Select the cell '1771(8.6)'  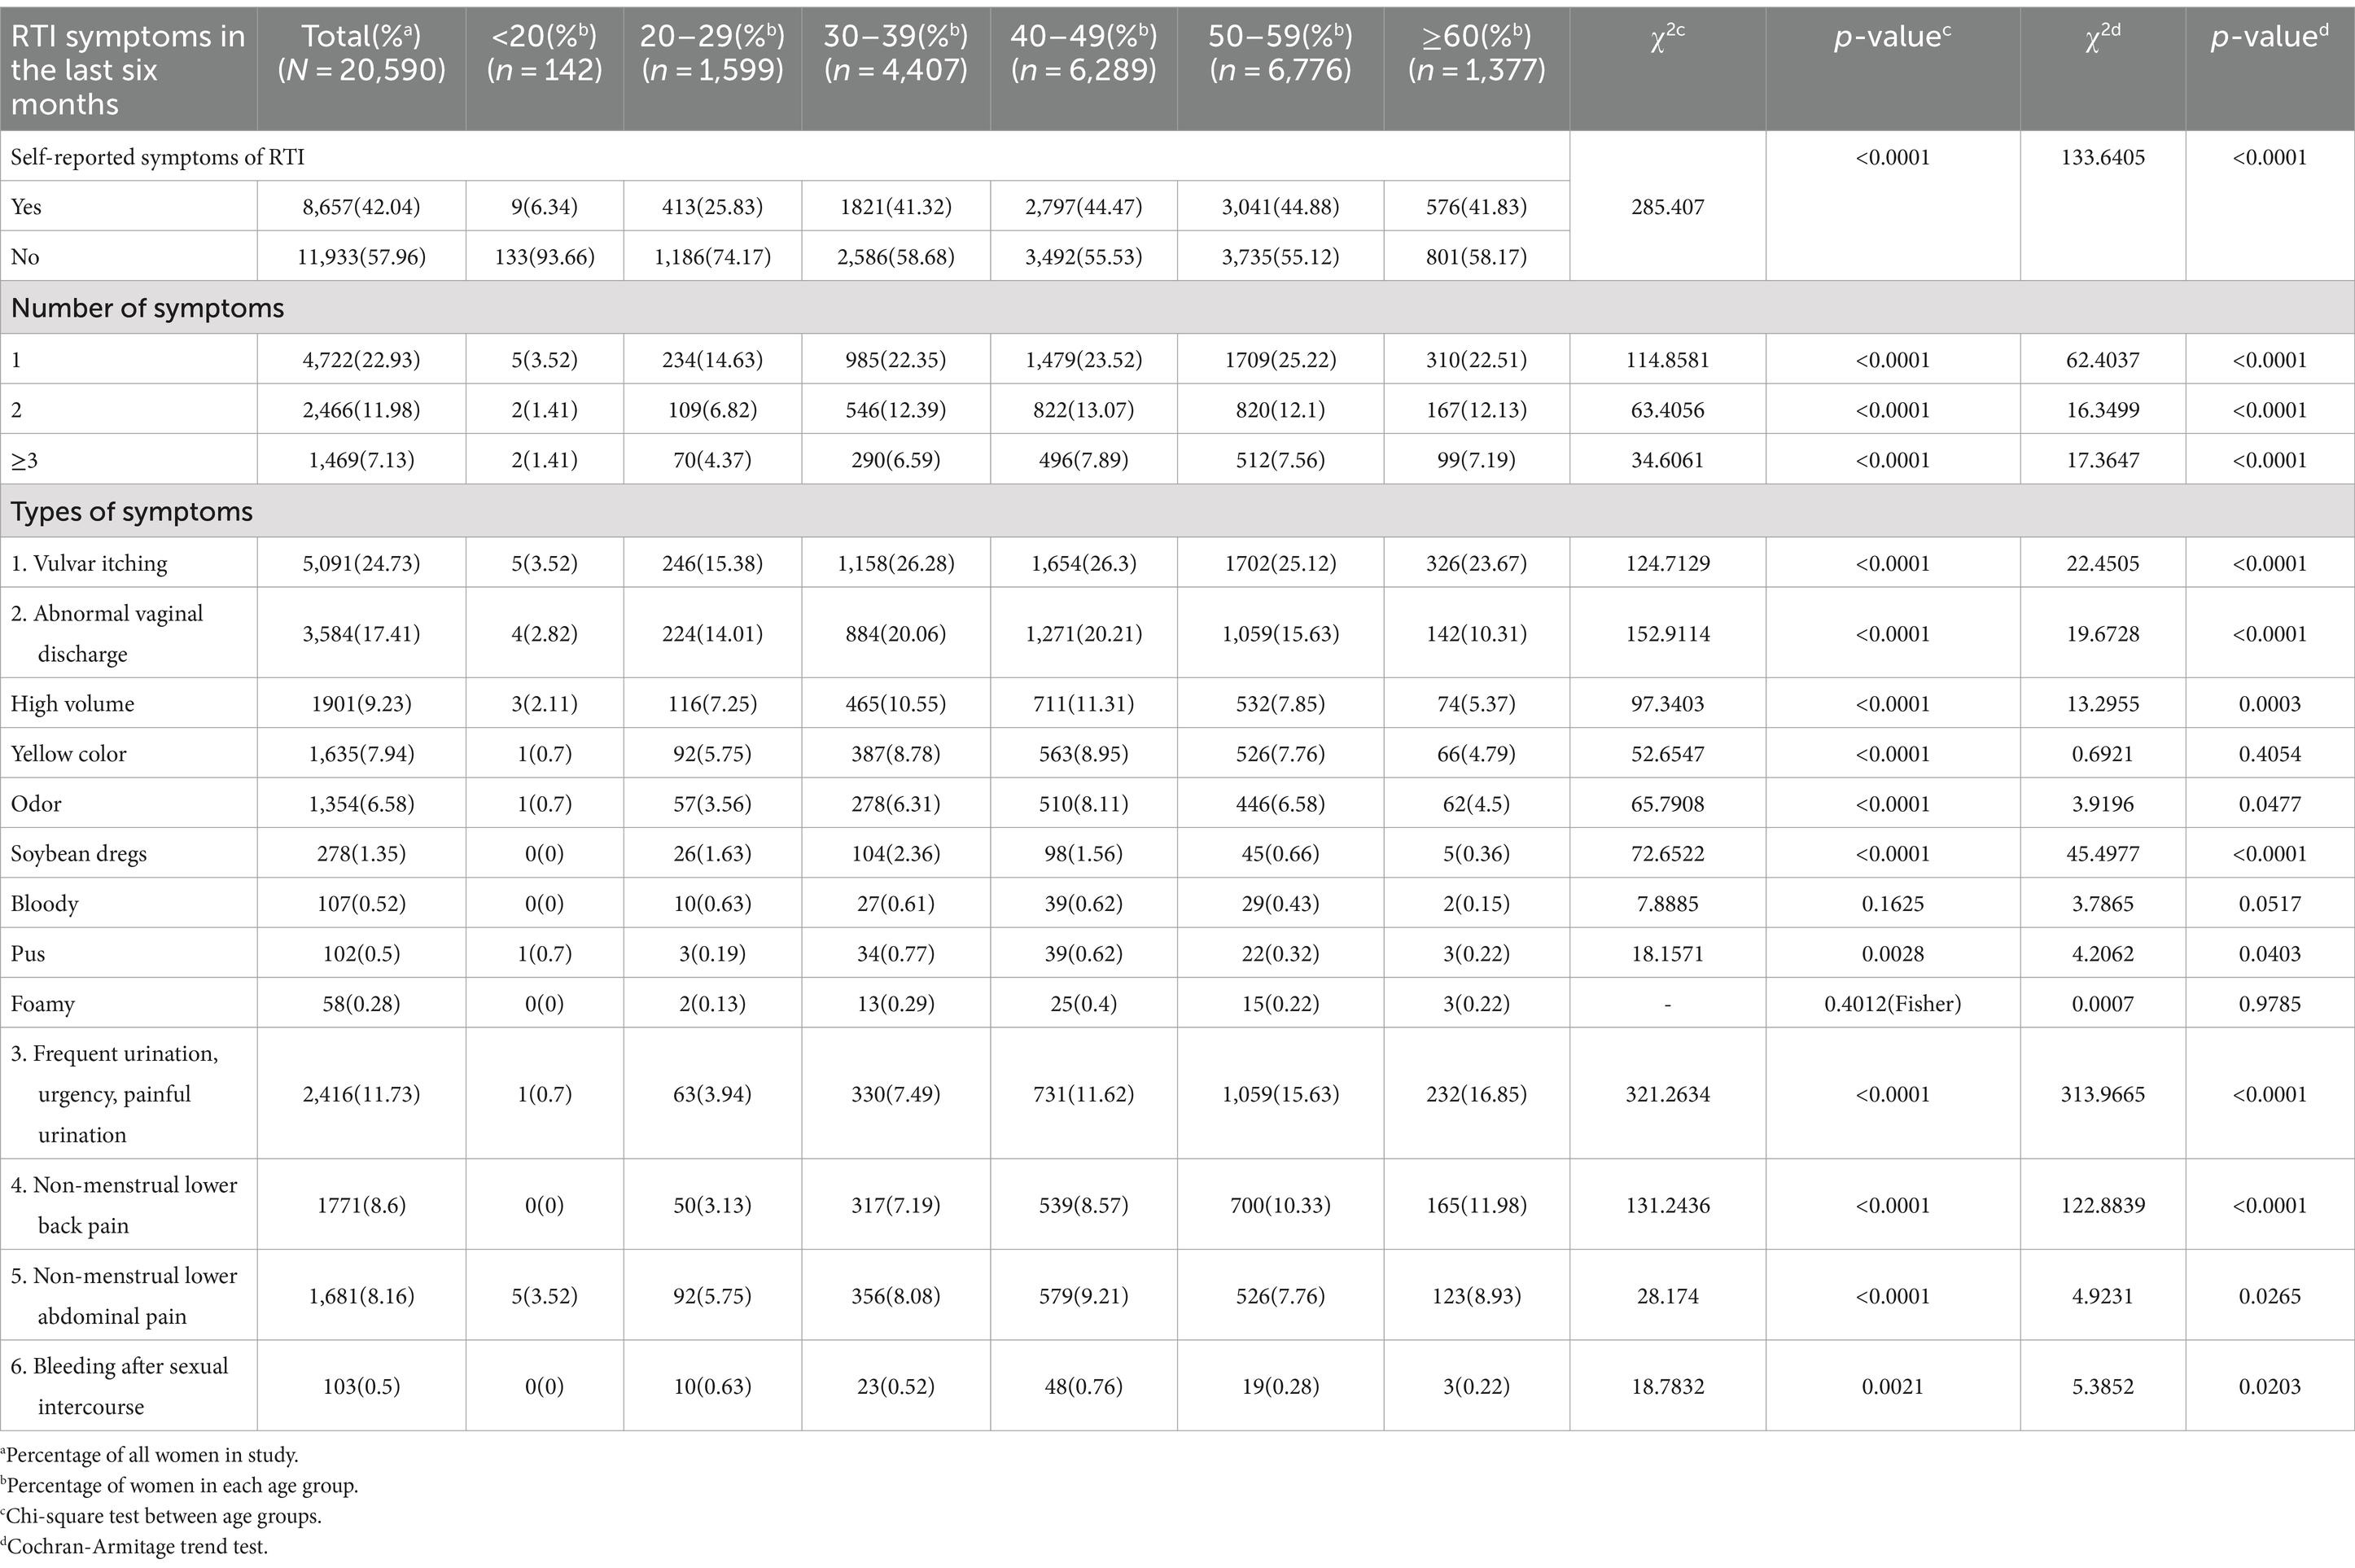coord(362,1205)
